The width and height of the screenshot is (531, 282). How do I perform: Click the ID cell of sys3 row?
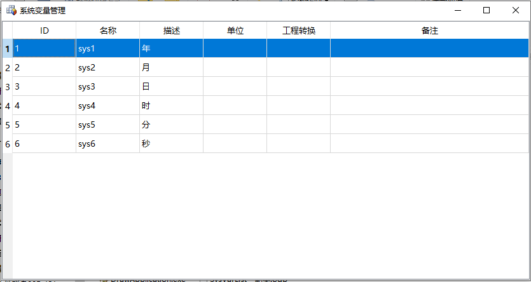(45, 86)
